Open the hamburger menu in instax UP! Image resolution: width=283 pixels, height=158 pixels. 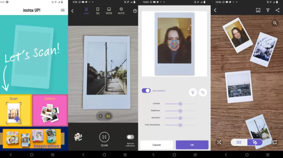click(63, 10)
